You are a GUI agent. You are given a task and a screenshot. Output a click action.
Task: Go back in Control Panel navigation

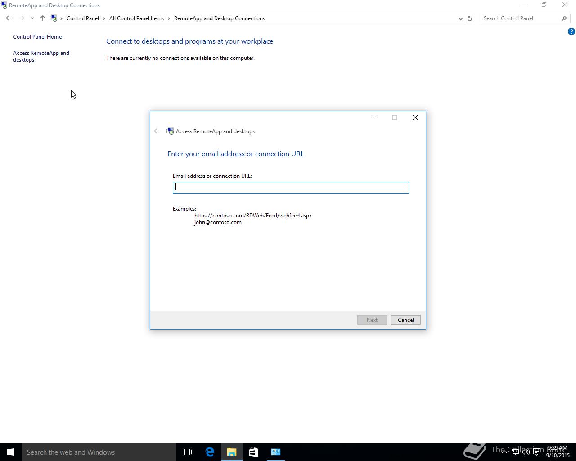pos(9,18)
